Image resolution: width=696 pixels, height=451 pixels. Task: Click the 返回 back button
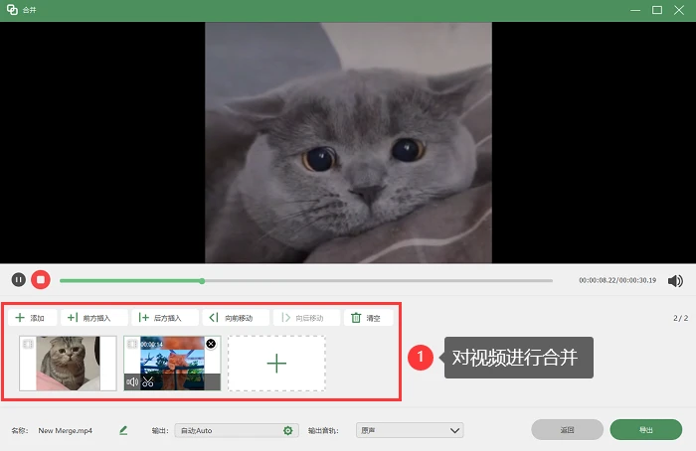(x=567, y=430)
